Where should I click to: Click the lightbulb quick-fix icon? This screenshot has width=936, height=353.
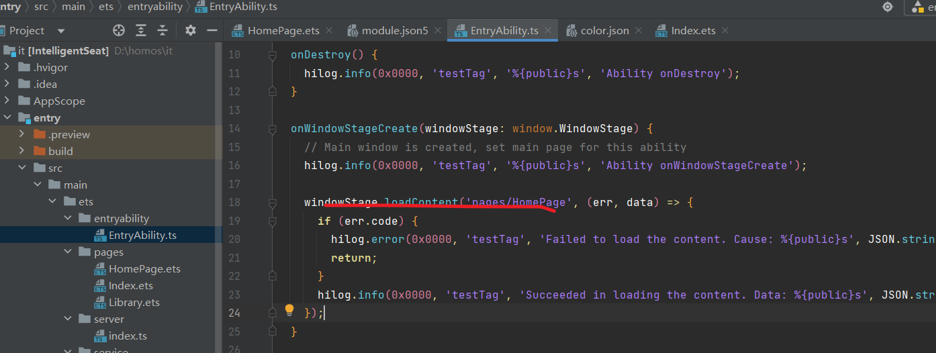(x=289, y=310)
